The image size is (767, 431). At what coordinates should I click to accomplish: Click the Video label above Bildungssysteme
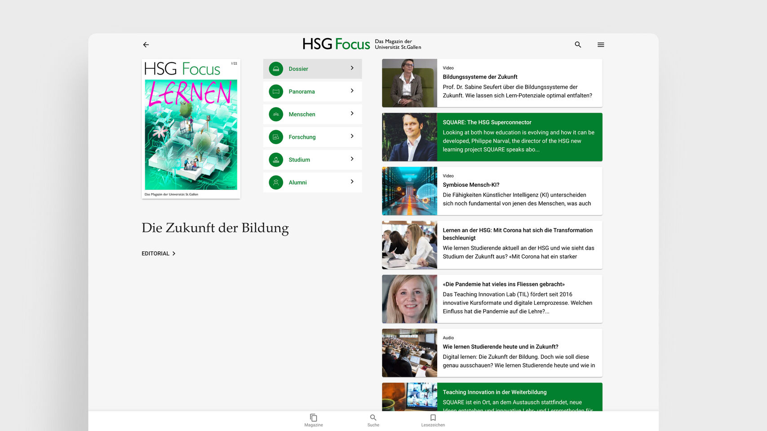tap(448, 68)
